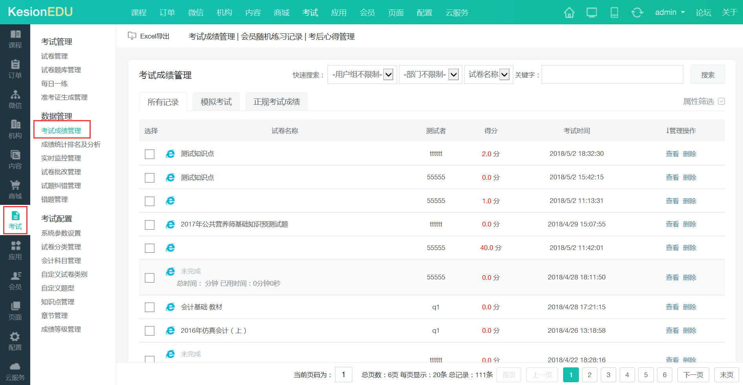
Task: Tick the checkbox for 会计基础 教材 row
Action: pos(150,307)
